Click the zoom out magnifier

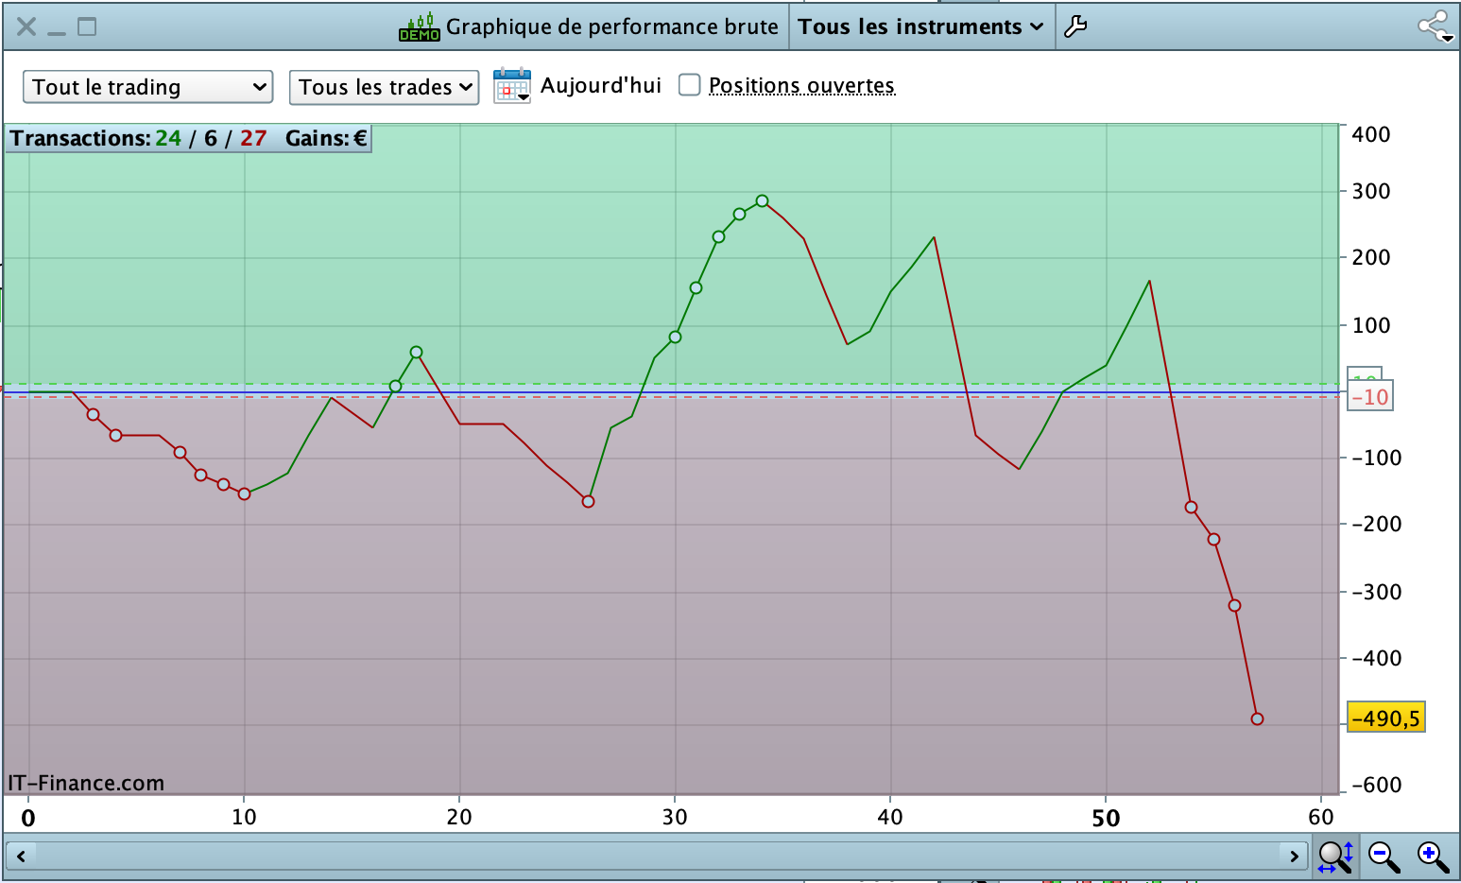point(1384,857)
